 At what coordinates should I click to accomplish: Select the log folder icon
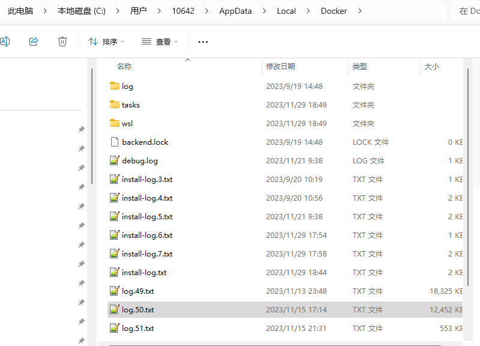coord(115,86)
